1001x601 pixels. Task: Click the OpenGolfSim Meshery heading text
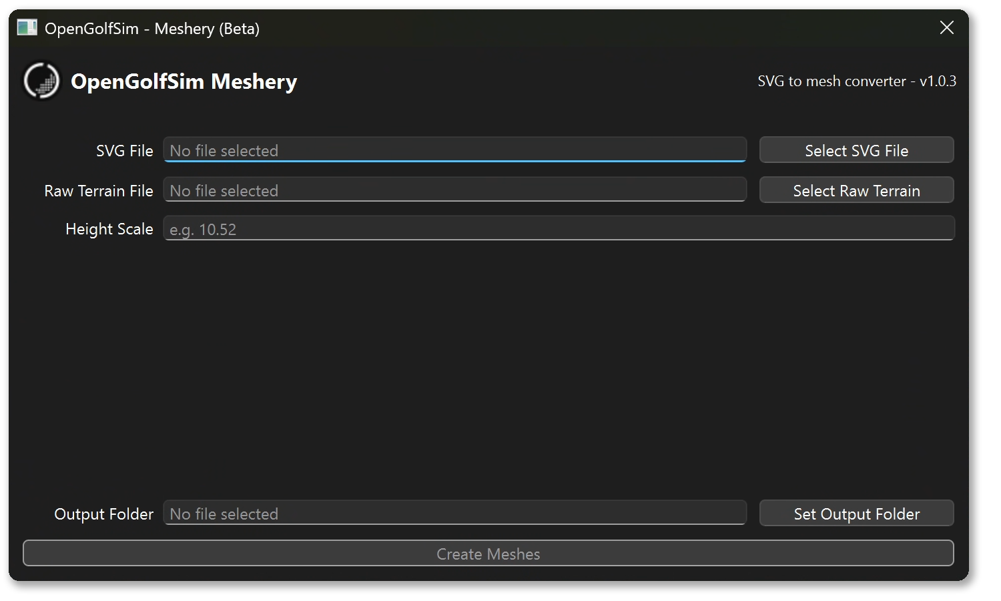184,81
